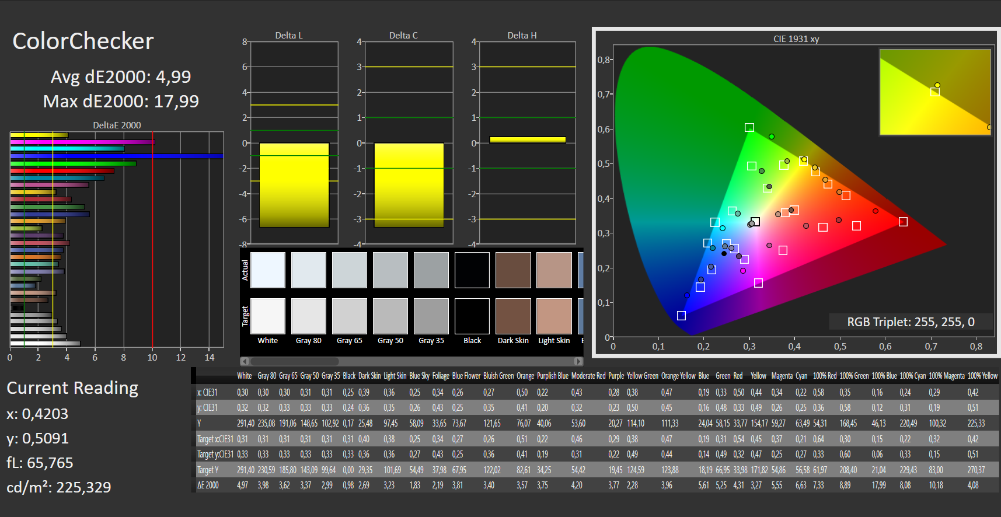Click the zoomed yellow inset in the CIE chart
1001x517 pixels.
(935, 92)
